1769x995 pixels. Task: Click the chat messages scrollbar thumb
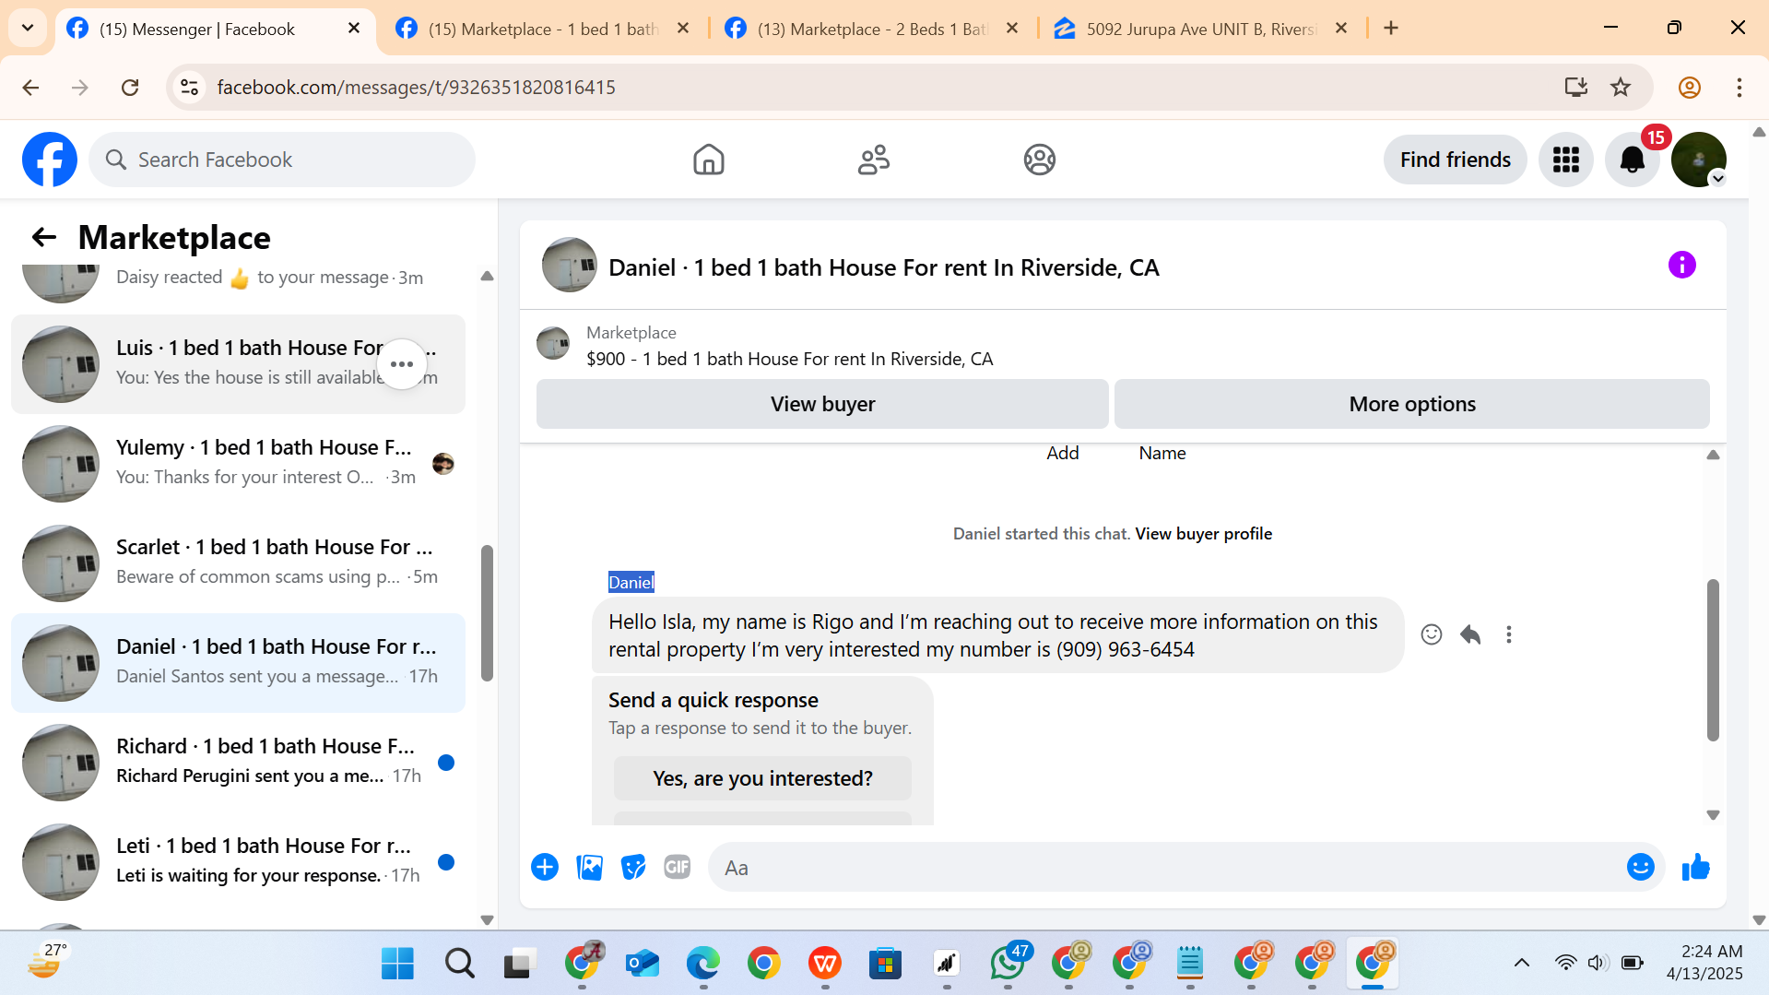1713,659
